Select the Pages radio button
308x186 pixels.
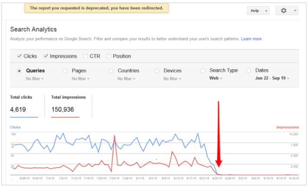(65, 71)
